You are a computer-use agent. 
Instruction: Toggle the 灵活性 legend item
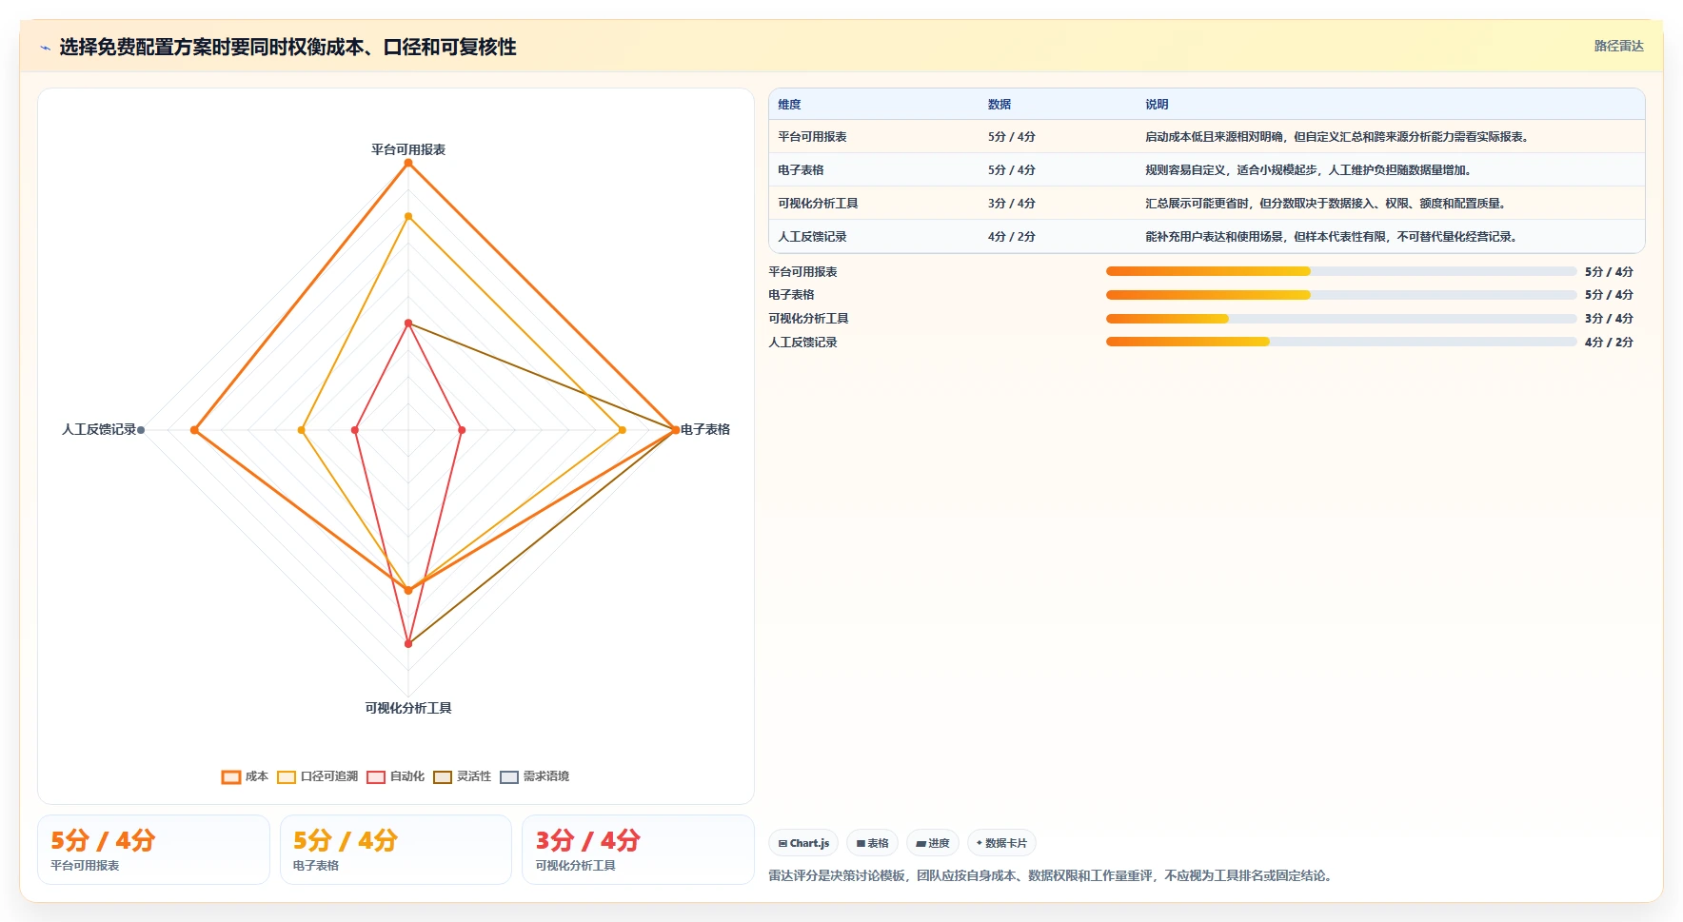coord(462,776)
